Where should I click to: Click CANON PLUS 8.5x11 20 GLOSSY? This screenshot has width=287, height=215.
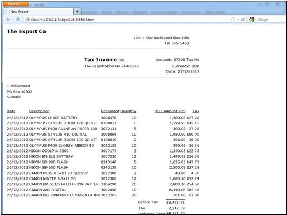tap(59, 173)
